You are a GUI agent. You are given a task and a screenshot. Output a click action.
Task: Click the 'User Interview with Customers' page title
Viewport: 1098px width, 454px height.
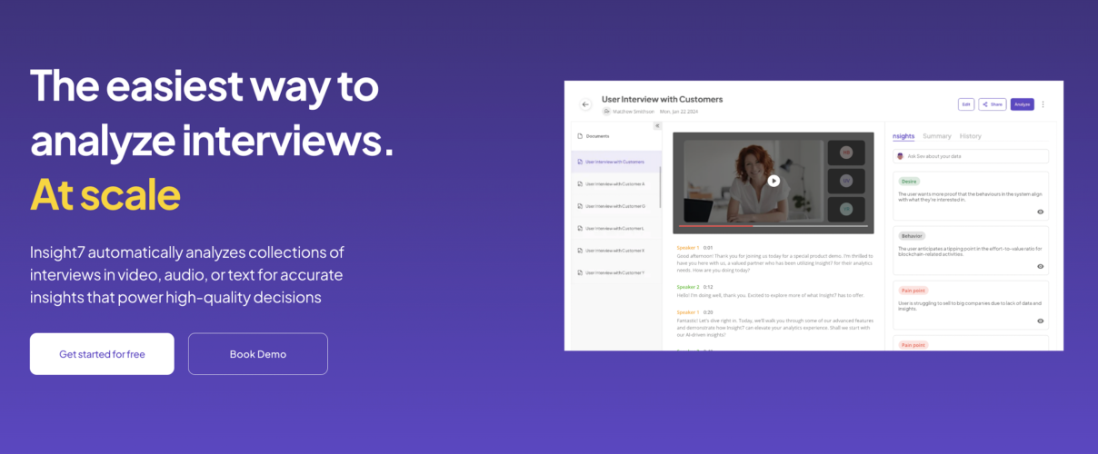663,99
